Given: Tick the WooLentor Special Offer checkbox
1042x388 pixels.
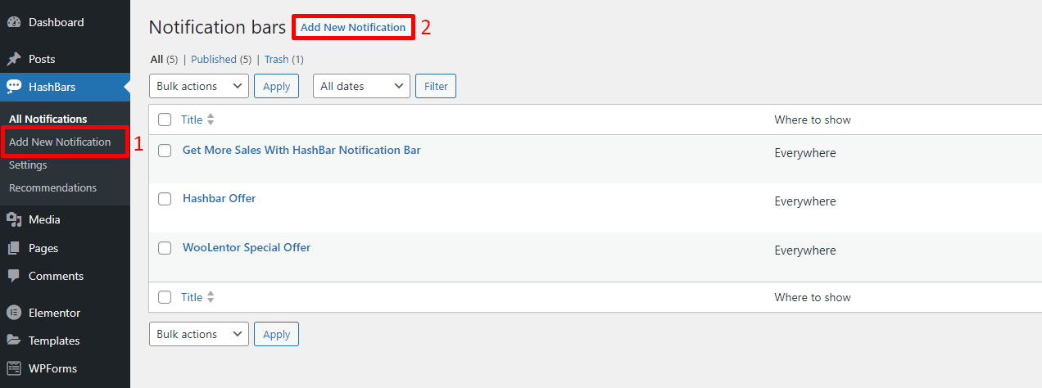Looking at the screenshot, I should [x=165, y=248].
